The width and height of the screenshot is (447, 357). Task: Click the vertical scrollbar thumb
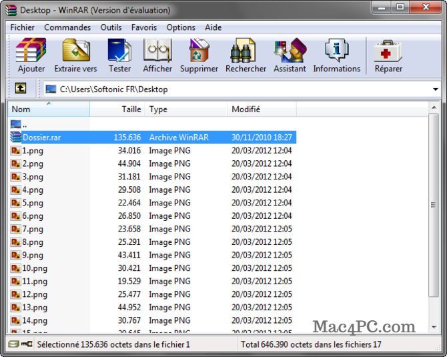coord(434,205)
